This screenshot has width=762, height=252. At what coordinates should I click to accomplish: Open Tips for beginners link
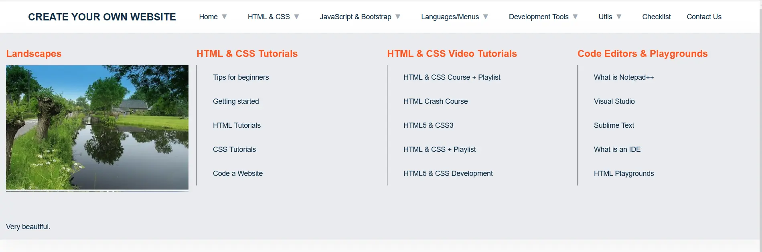241,77
